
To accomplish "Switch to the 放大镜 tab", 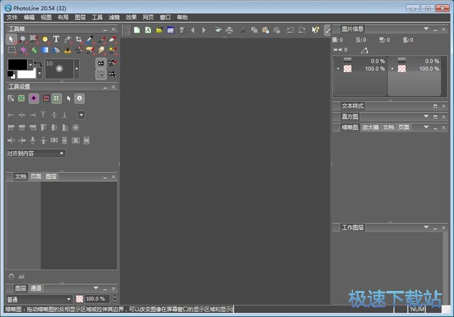I will tap(370, 128).
